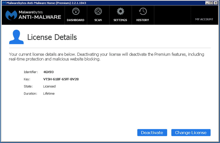This screenshot has height=143, width=220.
Task: Click the License Details heading
Action: point(52,37)
